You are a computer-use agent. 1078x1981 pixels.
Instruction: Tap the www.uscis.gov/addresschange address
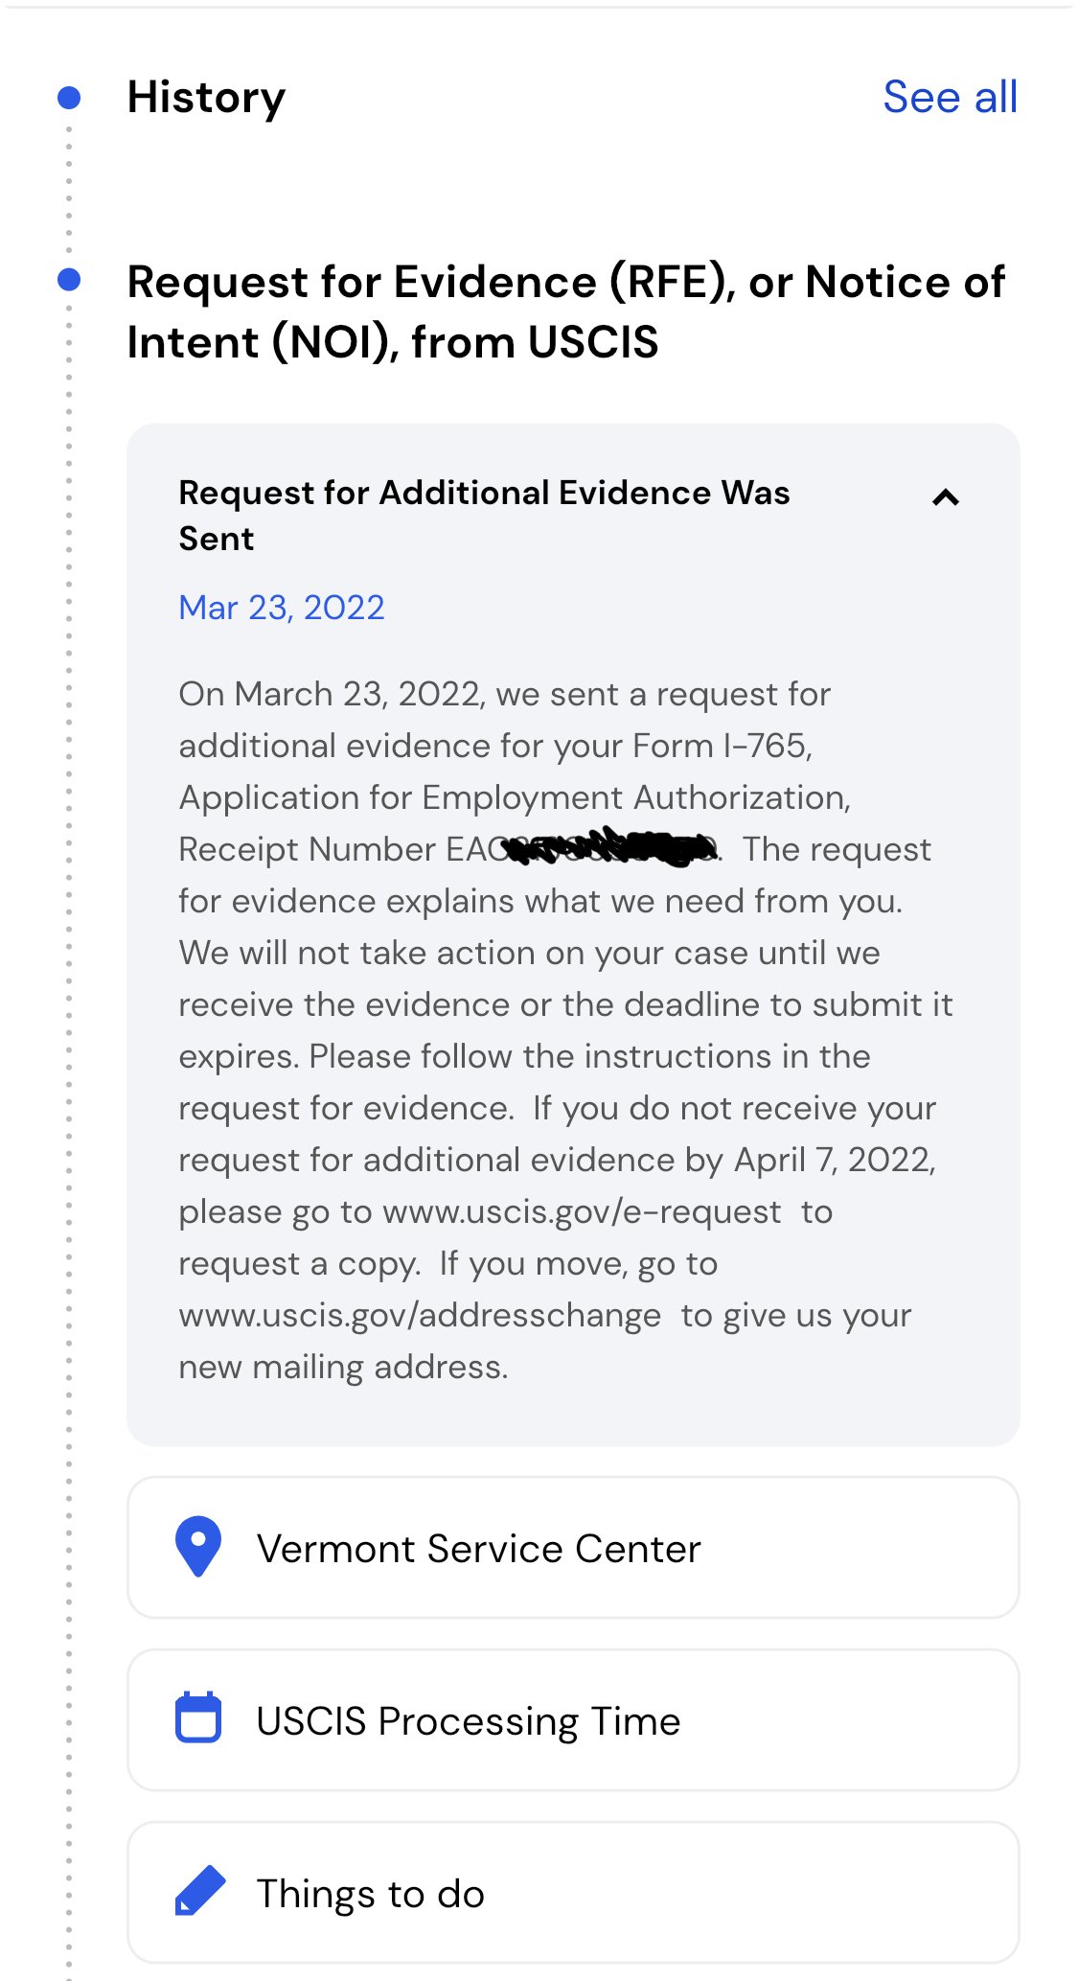pos(420,1316)
